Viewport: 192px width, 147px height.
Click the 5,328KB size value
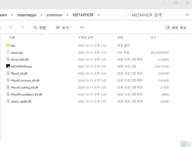[163, 59]
